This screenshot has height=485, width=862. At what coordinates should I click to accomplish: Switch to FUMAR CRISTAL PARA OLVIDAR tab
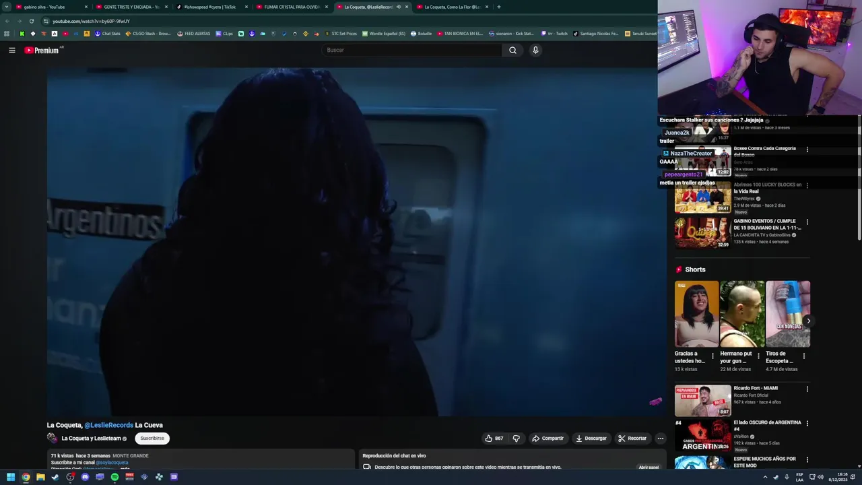coord(292,7)
